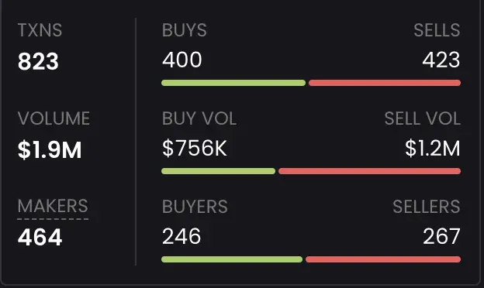Click the $1.2M sell volume value

[433, 148]
